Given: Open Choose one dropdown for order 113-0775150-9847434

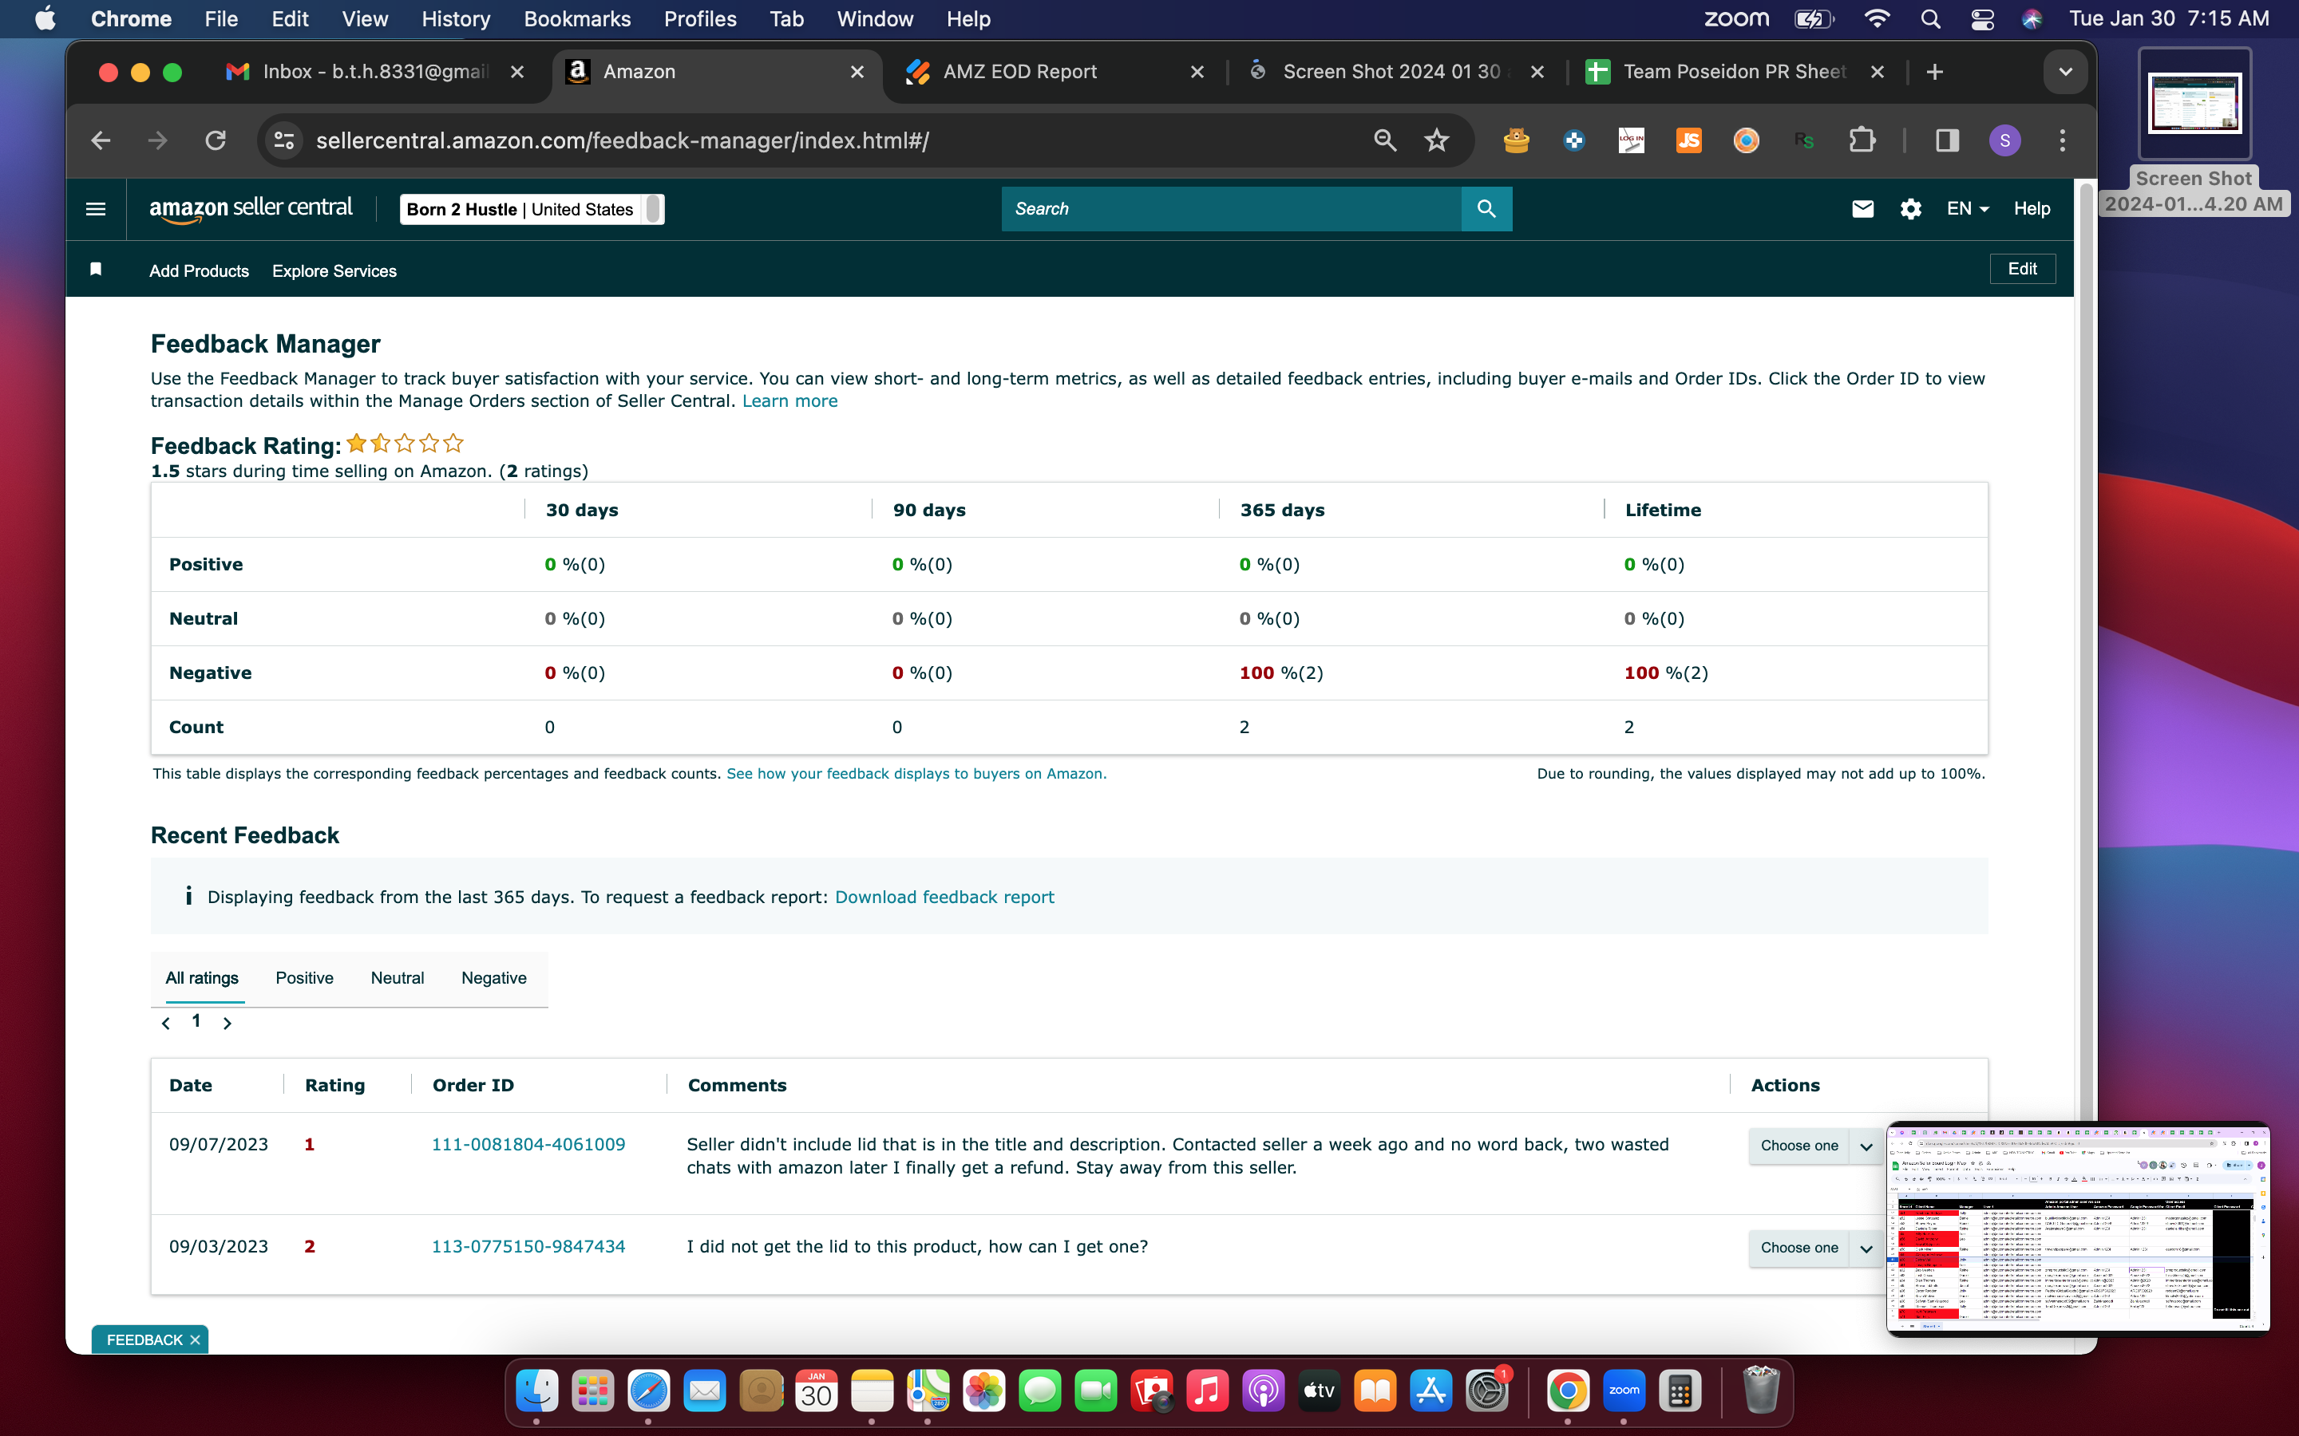Looking at the screenshot, I should pos(1814,1248).
